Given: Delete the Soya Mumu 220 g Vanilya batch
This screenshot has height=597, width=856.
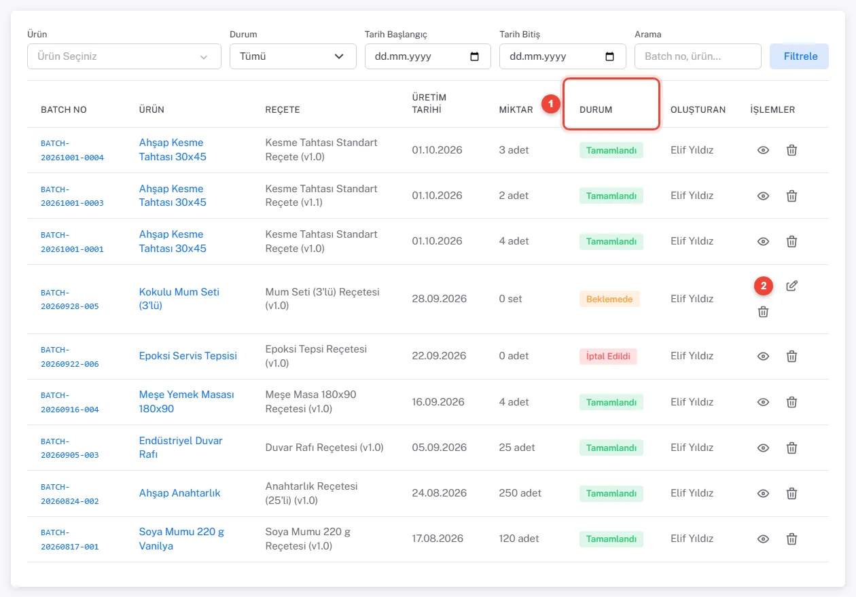Looking at the screenshot, I should point(791,539).
